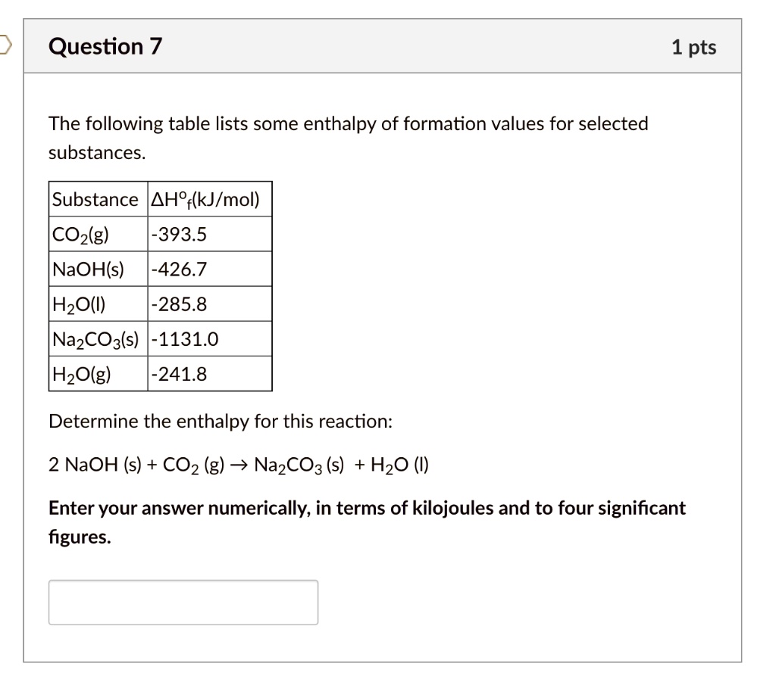Click the answer input box below the question
The height and width of the screenshot is (682, 776).
(x=182, y=602)
